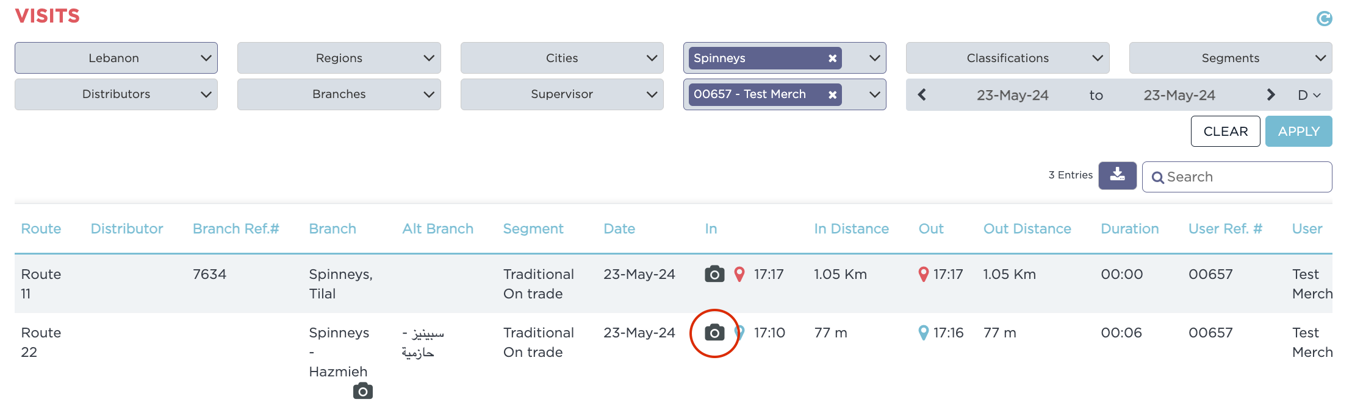The width and height of the screenshot is (1352, 405).
Task: Go to previous date range arrow
Action: click(922, 95)
